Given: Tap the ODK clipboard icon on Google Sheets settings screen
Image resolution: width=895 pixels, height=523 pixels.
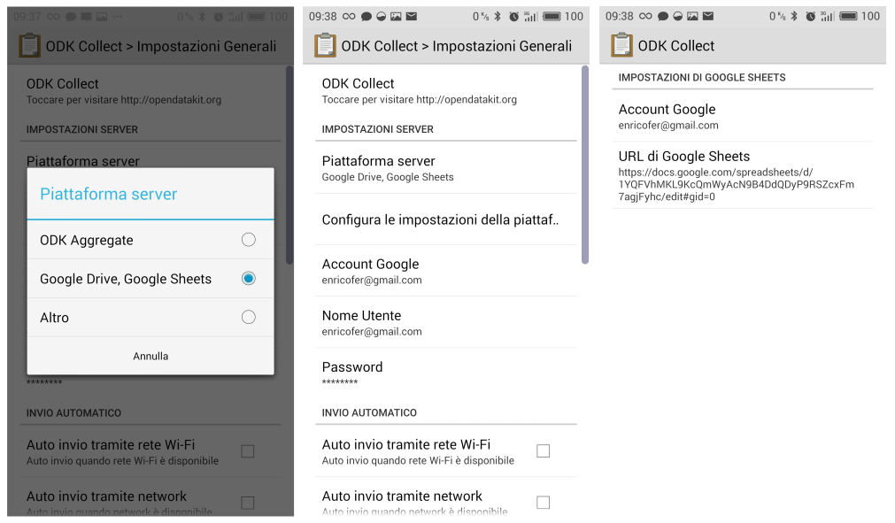Looking at the screenshot, I should pyautogui.click(x=621, y=46).
